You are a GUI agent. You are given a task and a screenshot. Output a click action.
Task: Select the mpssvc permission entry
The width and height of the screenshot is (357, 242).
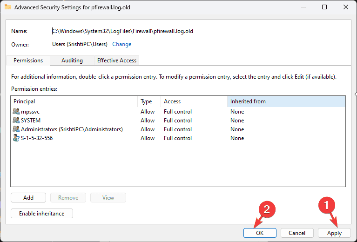178,112
